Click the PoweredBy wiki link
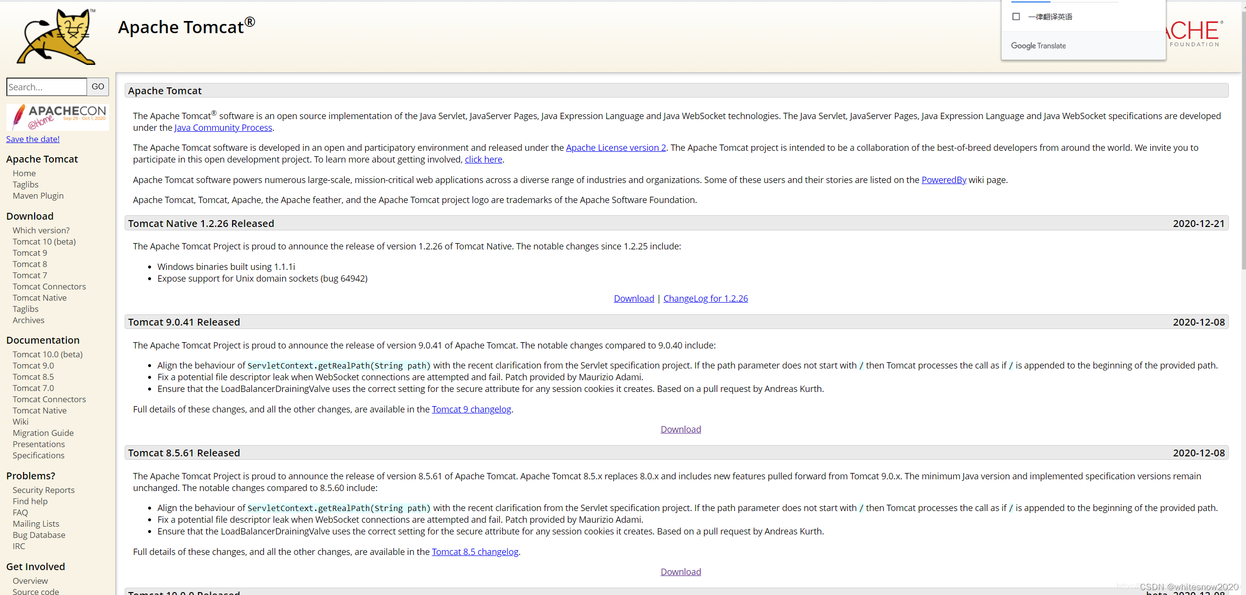 (943, 180)
